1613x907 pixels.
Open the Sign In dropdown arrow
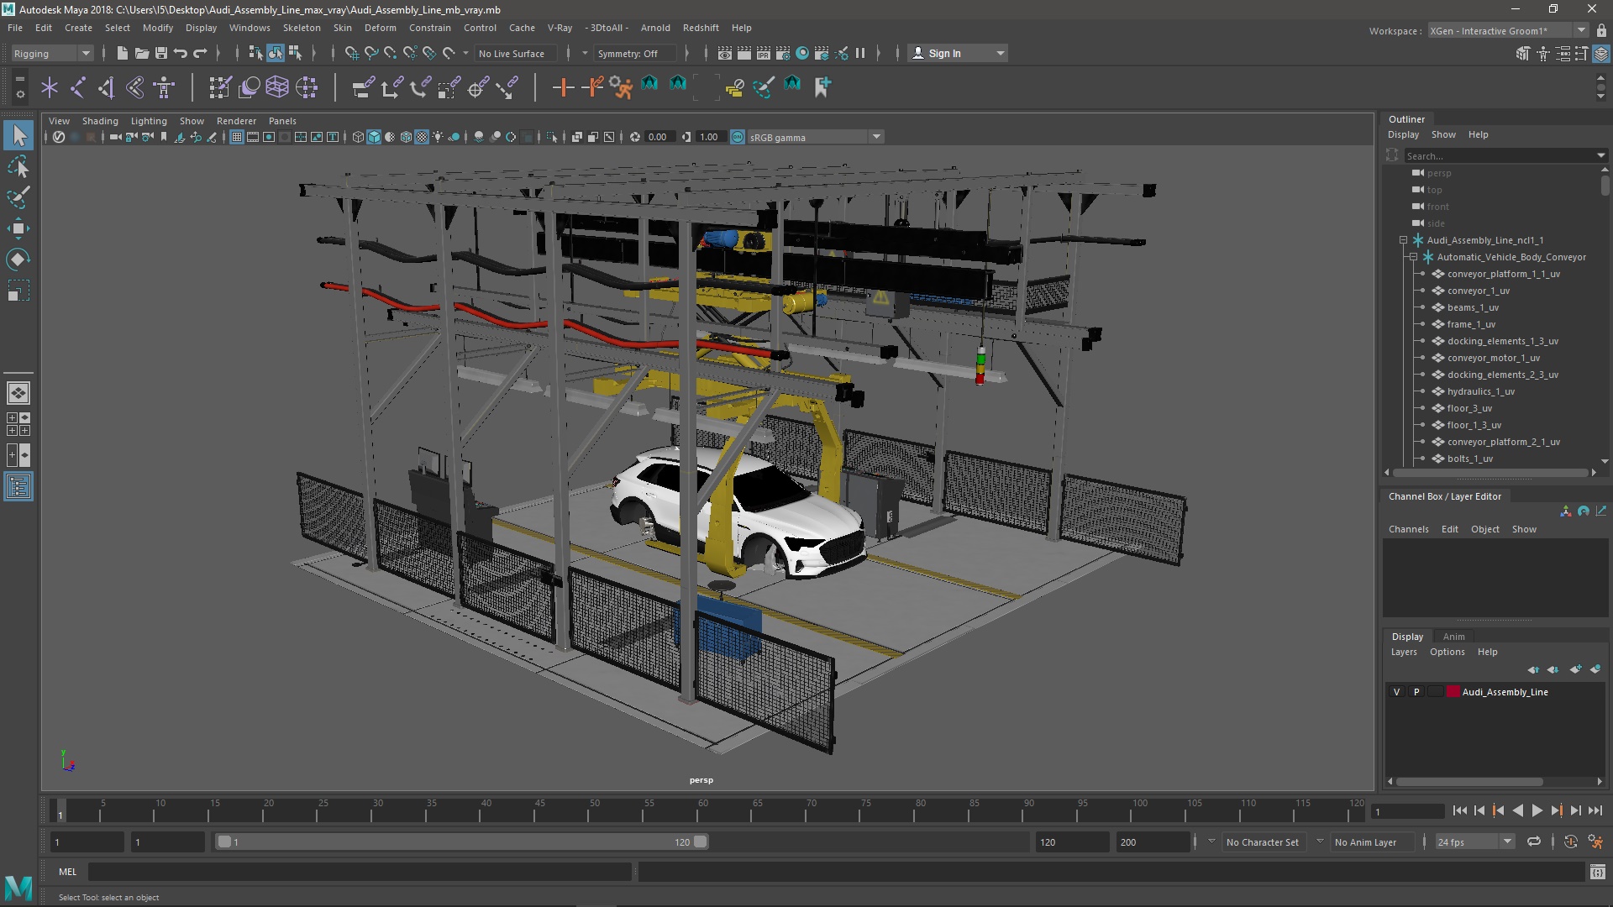click(1000, 53)
